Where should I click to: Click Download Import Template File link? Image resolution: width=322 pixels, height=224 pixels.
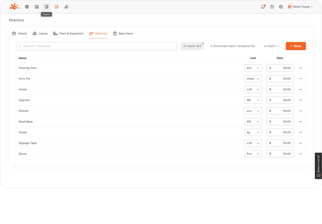point(233,46)
